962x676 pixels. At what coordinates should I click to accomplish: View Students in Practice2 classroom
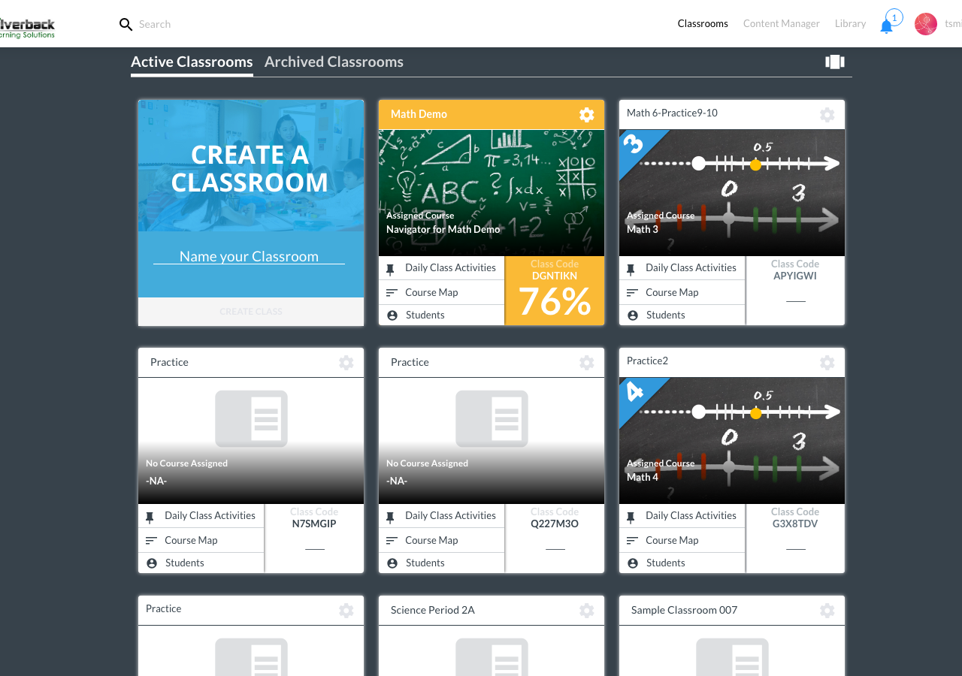tap(665, 563)
